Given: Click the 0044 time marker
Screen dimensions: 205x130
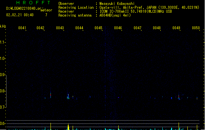Looking at the screenshot, I should 79,28.
